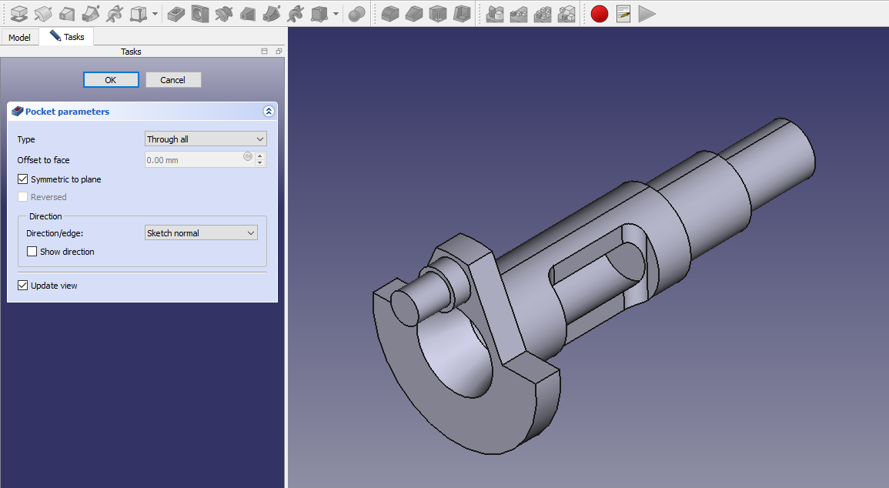This screenshot has width=889, height=488.
Task: Collapse the Pocket parameters section
Action: [269, 112]
